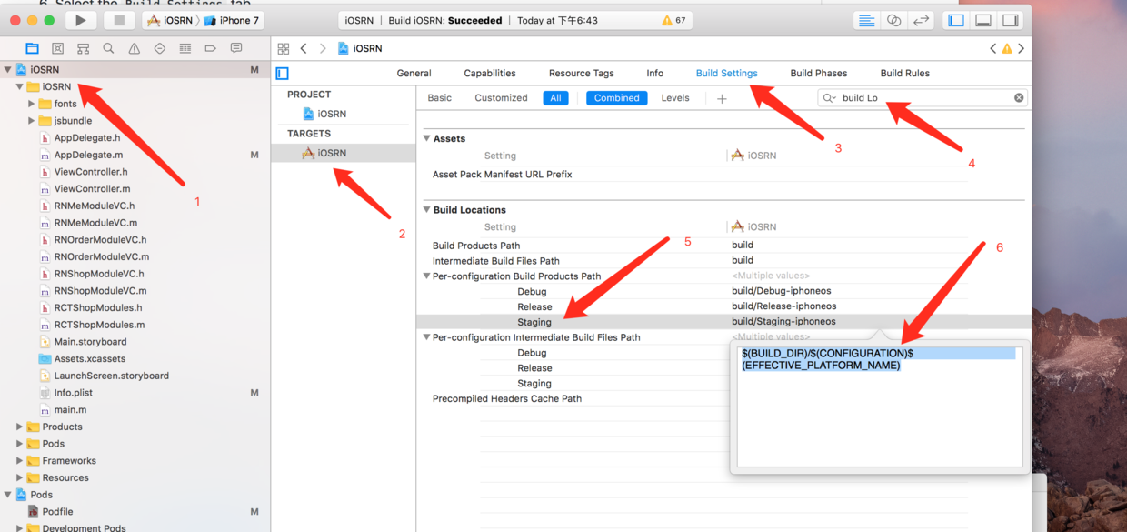Open the Find navigator magnifier icon
This screenshot has width=1127, height=532.
(108, 48)
